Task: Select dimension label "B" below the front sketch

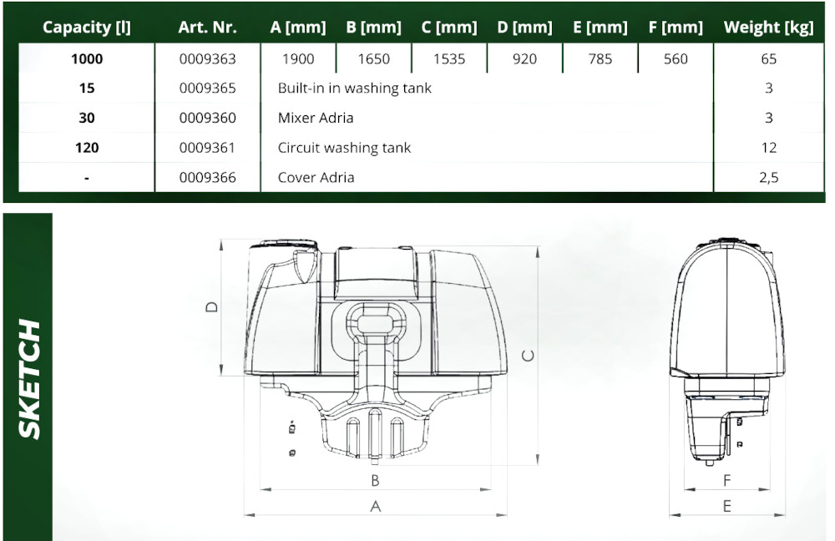Action: click(376, 481)
